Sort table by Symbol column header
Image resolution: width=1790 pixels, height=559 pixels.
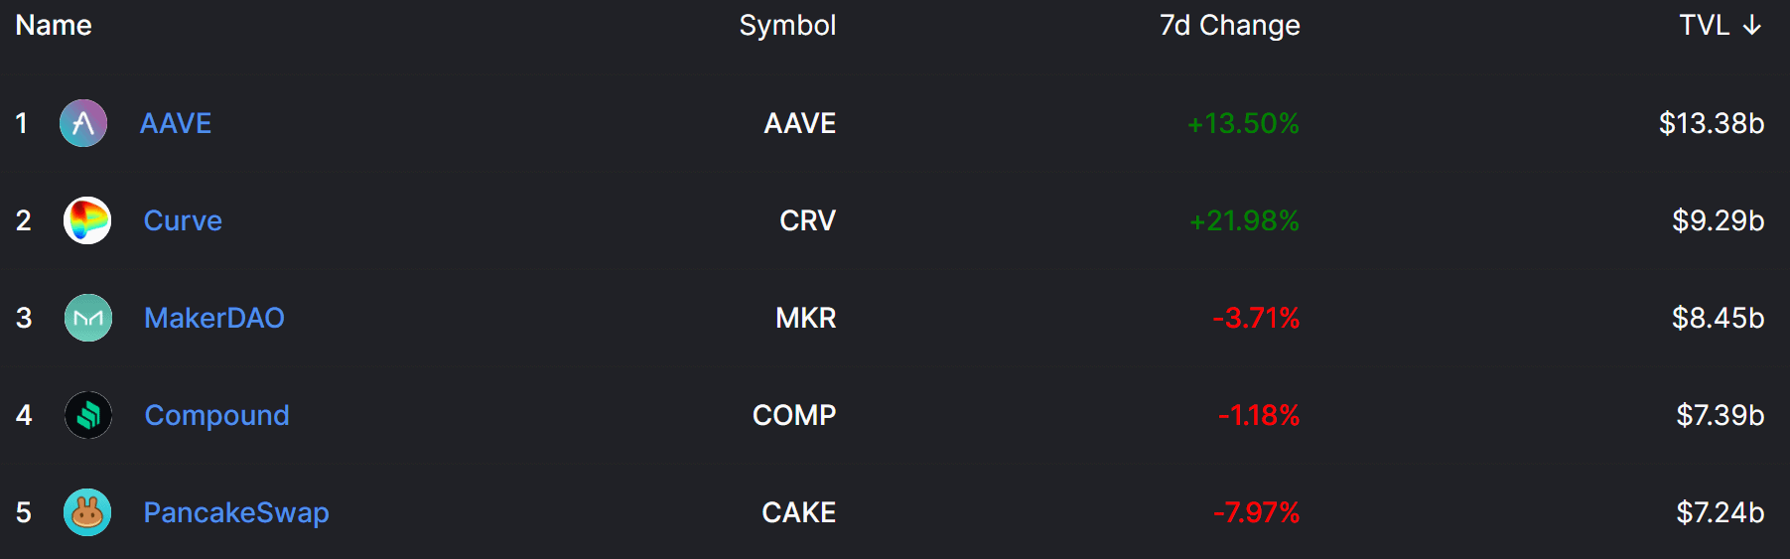coord(787,25)
